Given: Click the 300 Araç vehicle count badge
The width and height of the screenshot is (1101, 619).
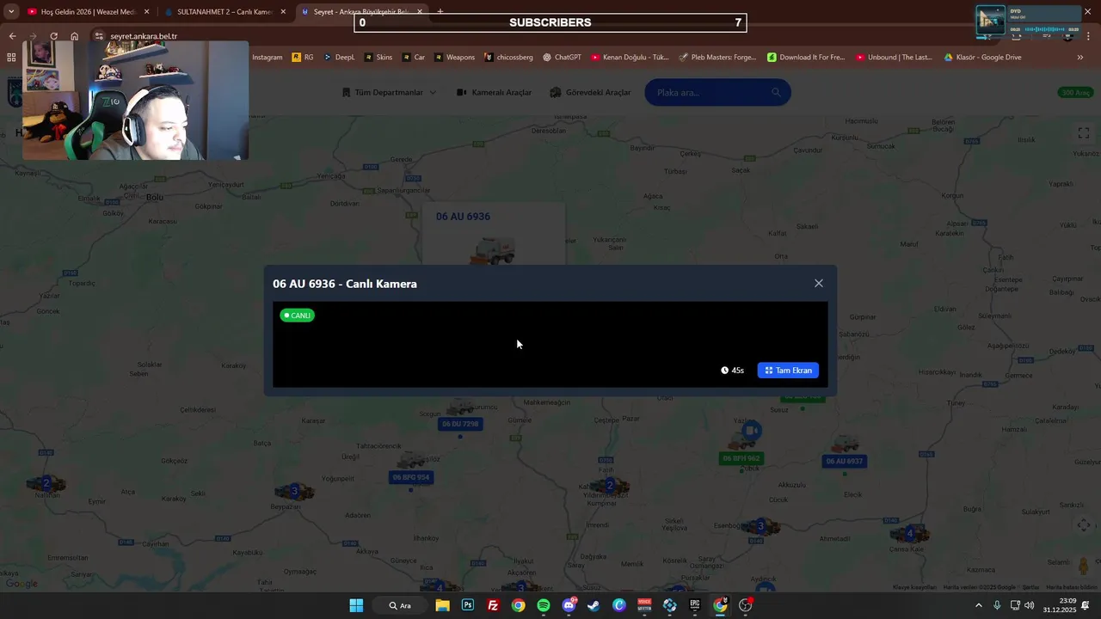Looking at the screenshot, I should pyautogui.click(x=1075, y=93).
